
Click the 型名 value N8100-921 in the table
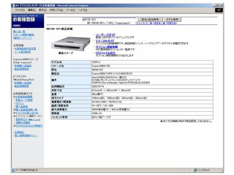pyautogui.click(x=97, y=70)
